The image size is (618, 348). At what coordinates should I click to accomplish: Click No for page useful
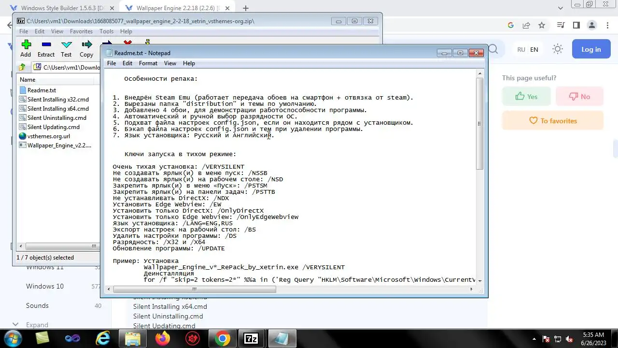pyautogui.click(x=579, y=96)
